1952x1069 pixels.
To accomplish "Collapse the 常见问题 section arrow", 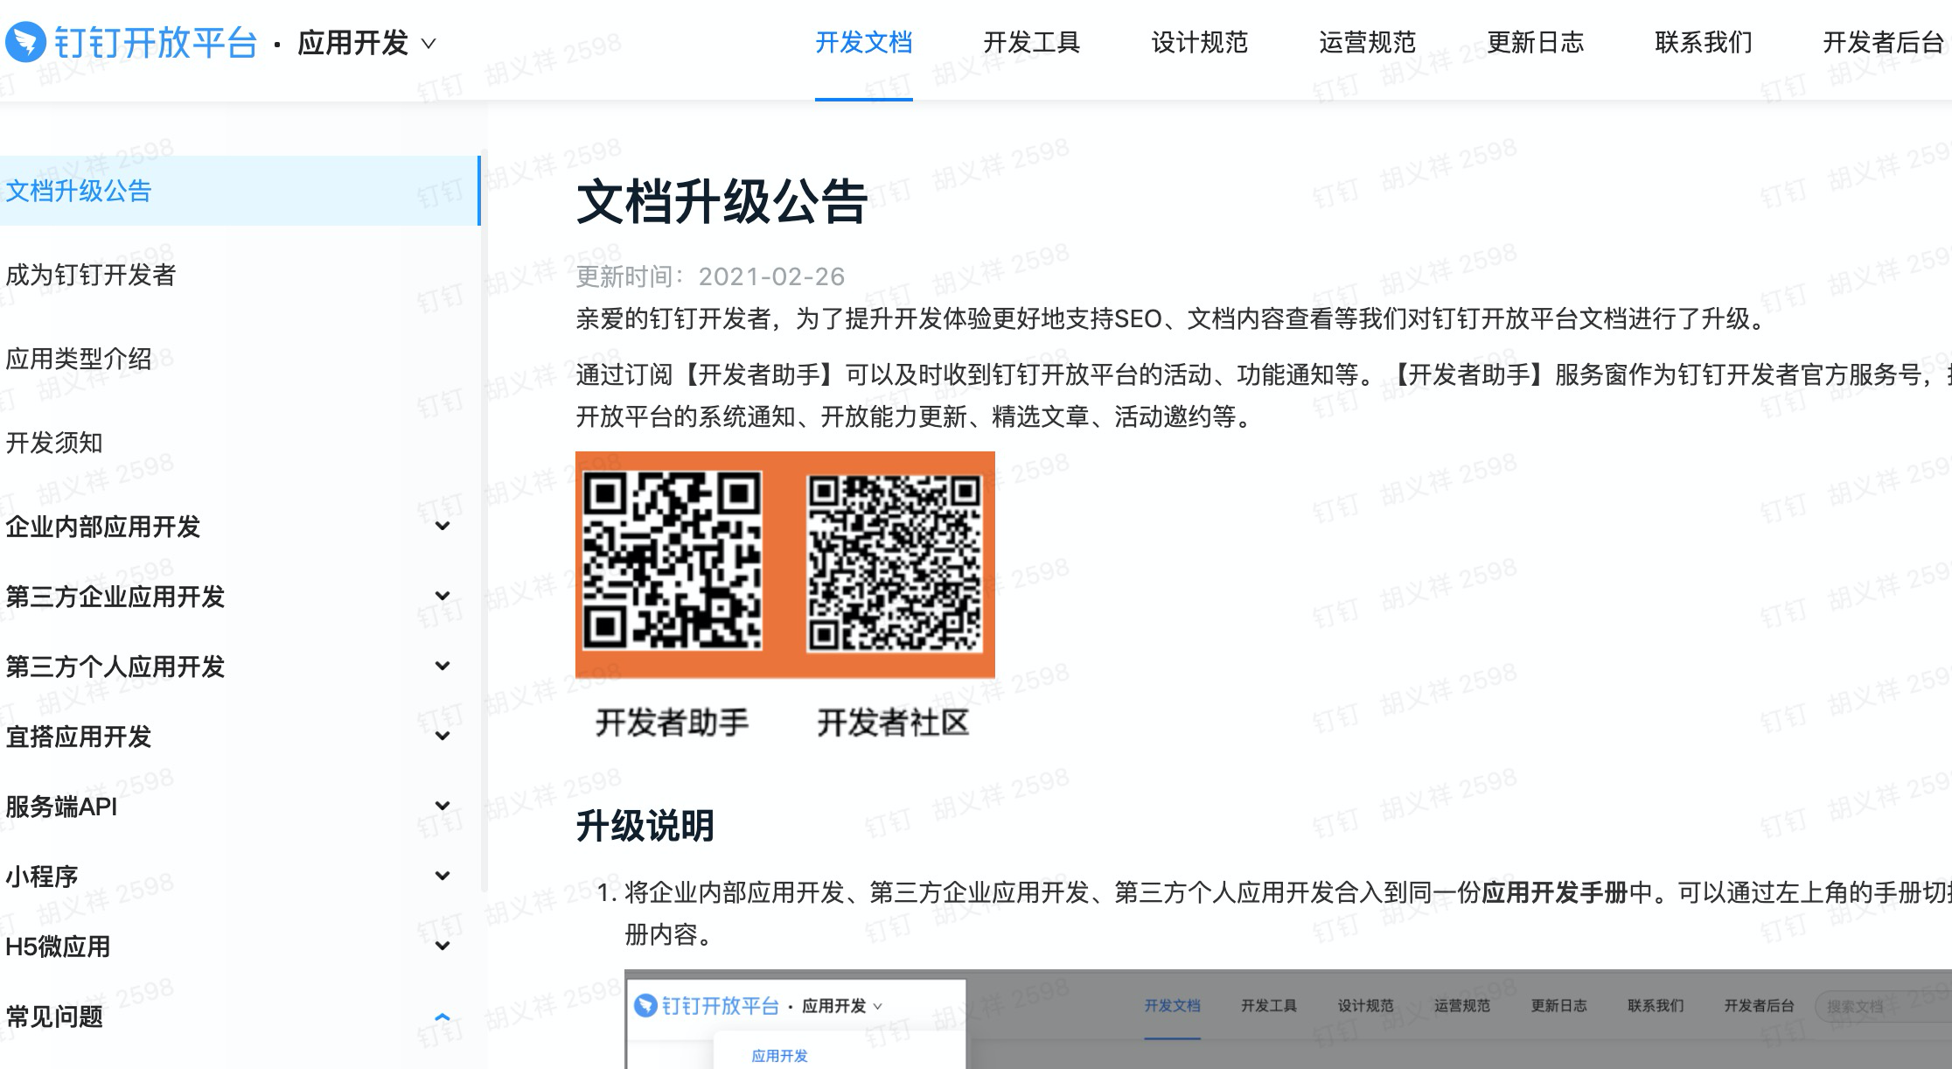I will click(x=443, y=1017).
